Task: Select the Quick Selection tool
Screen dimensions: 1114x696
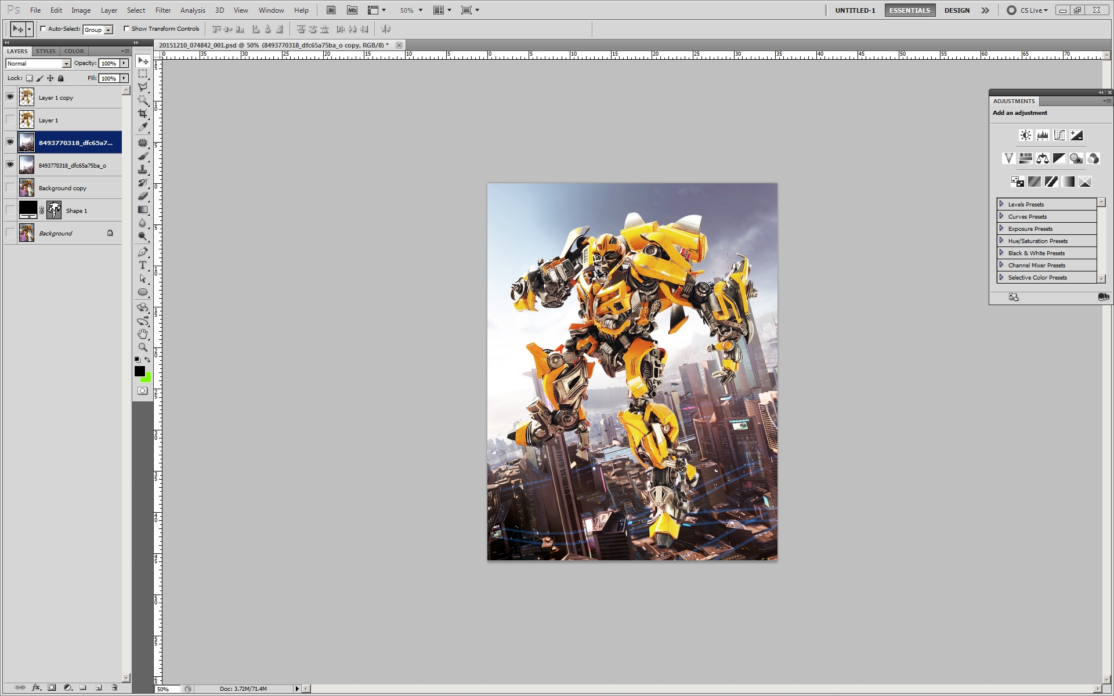Action: point(143,100)
